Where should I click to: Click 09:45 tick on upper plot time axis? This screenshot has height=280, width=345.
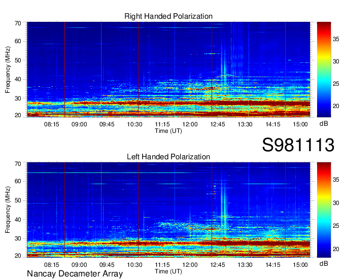point(107,124)
